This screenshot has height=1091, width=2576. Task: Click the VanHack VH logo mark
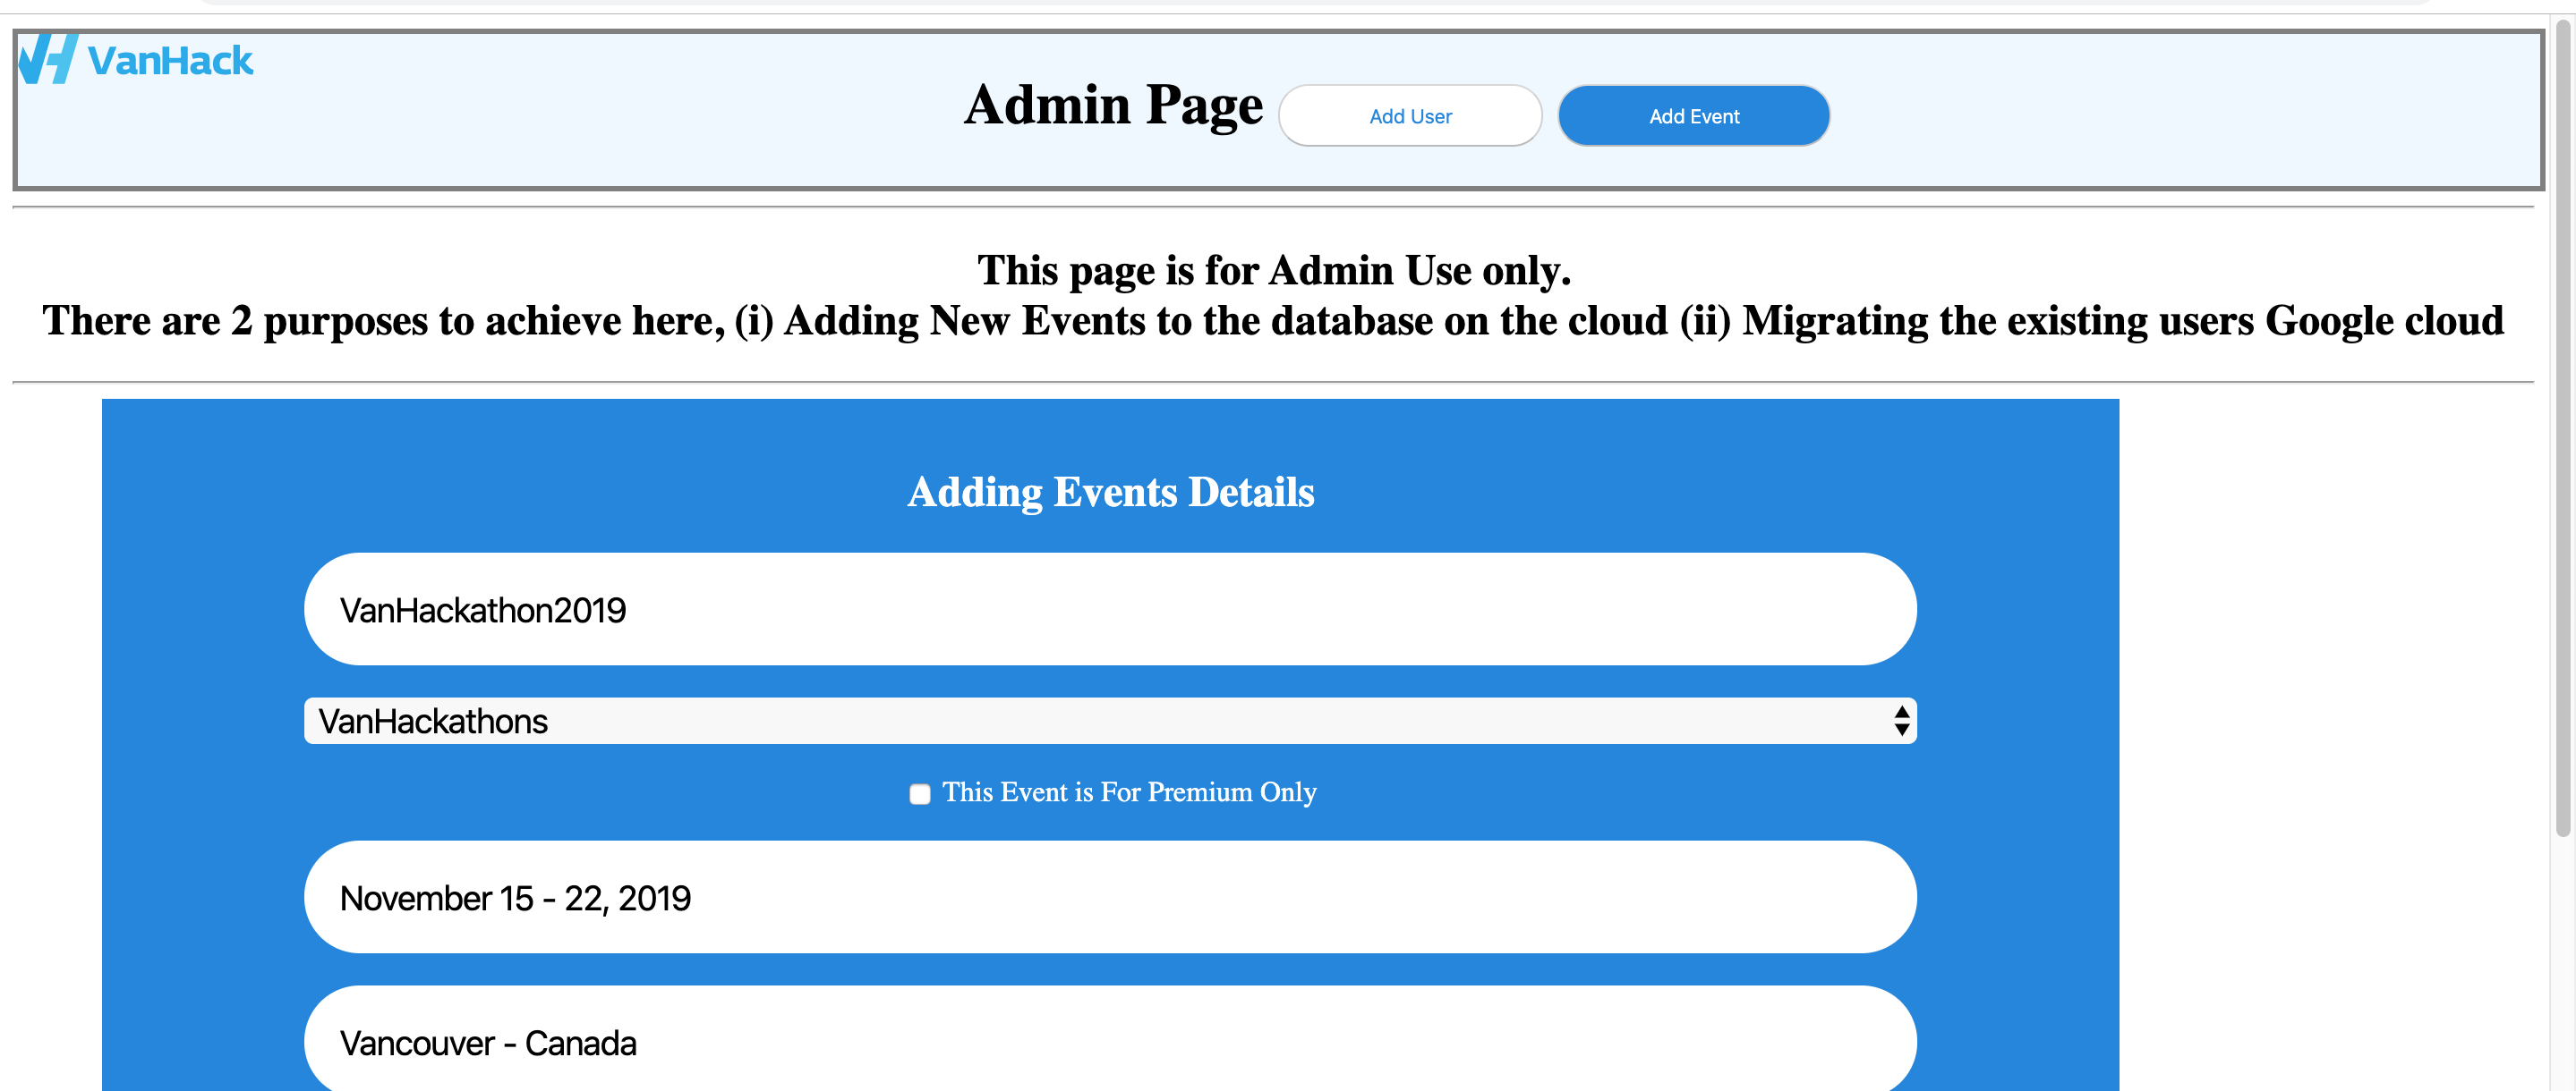coord(47,59)
